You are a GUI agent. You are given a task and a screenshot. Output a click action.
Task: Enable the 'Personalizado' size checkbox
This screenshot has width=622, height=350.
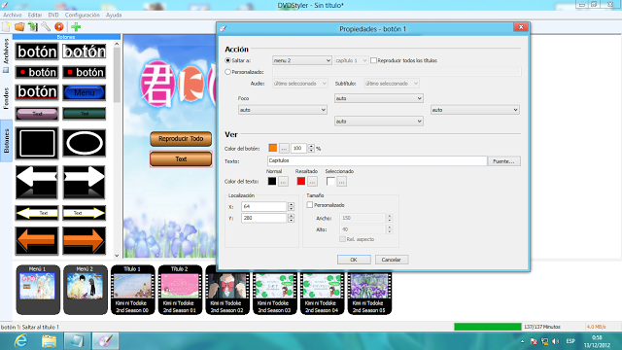[x=310, y=205]
